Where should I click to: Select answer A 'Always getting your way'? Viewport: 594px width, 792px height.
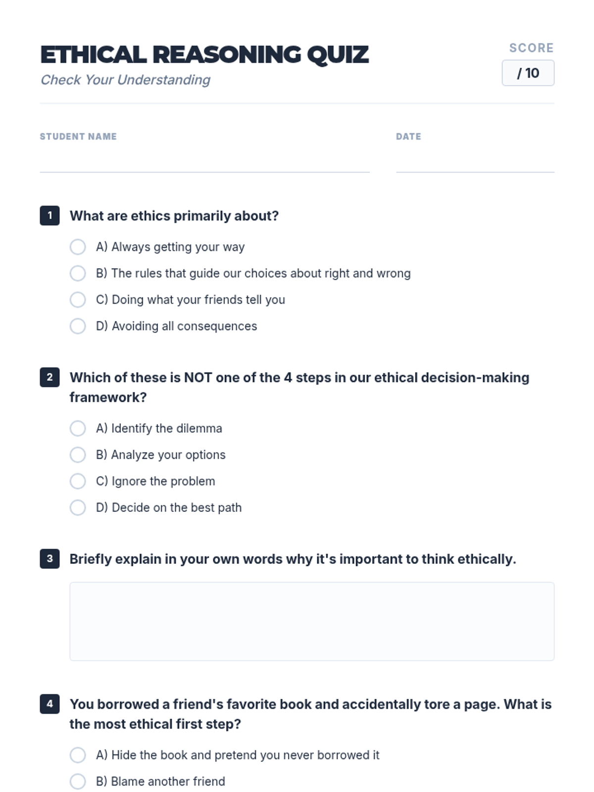[x=78, y=247]
